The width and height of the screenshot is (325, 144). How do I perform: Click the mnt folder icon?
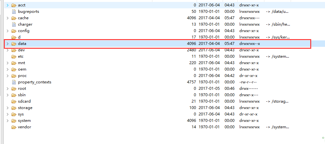coord(14,63)
